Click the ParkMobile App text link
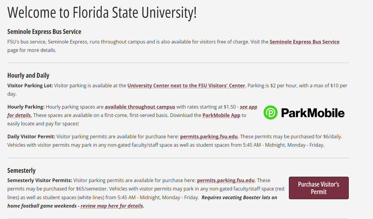Image resolution: width=373 pixels, height=219 pixels. pos(221,115)
